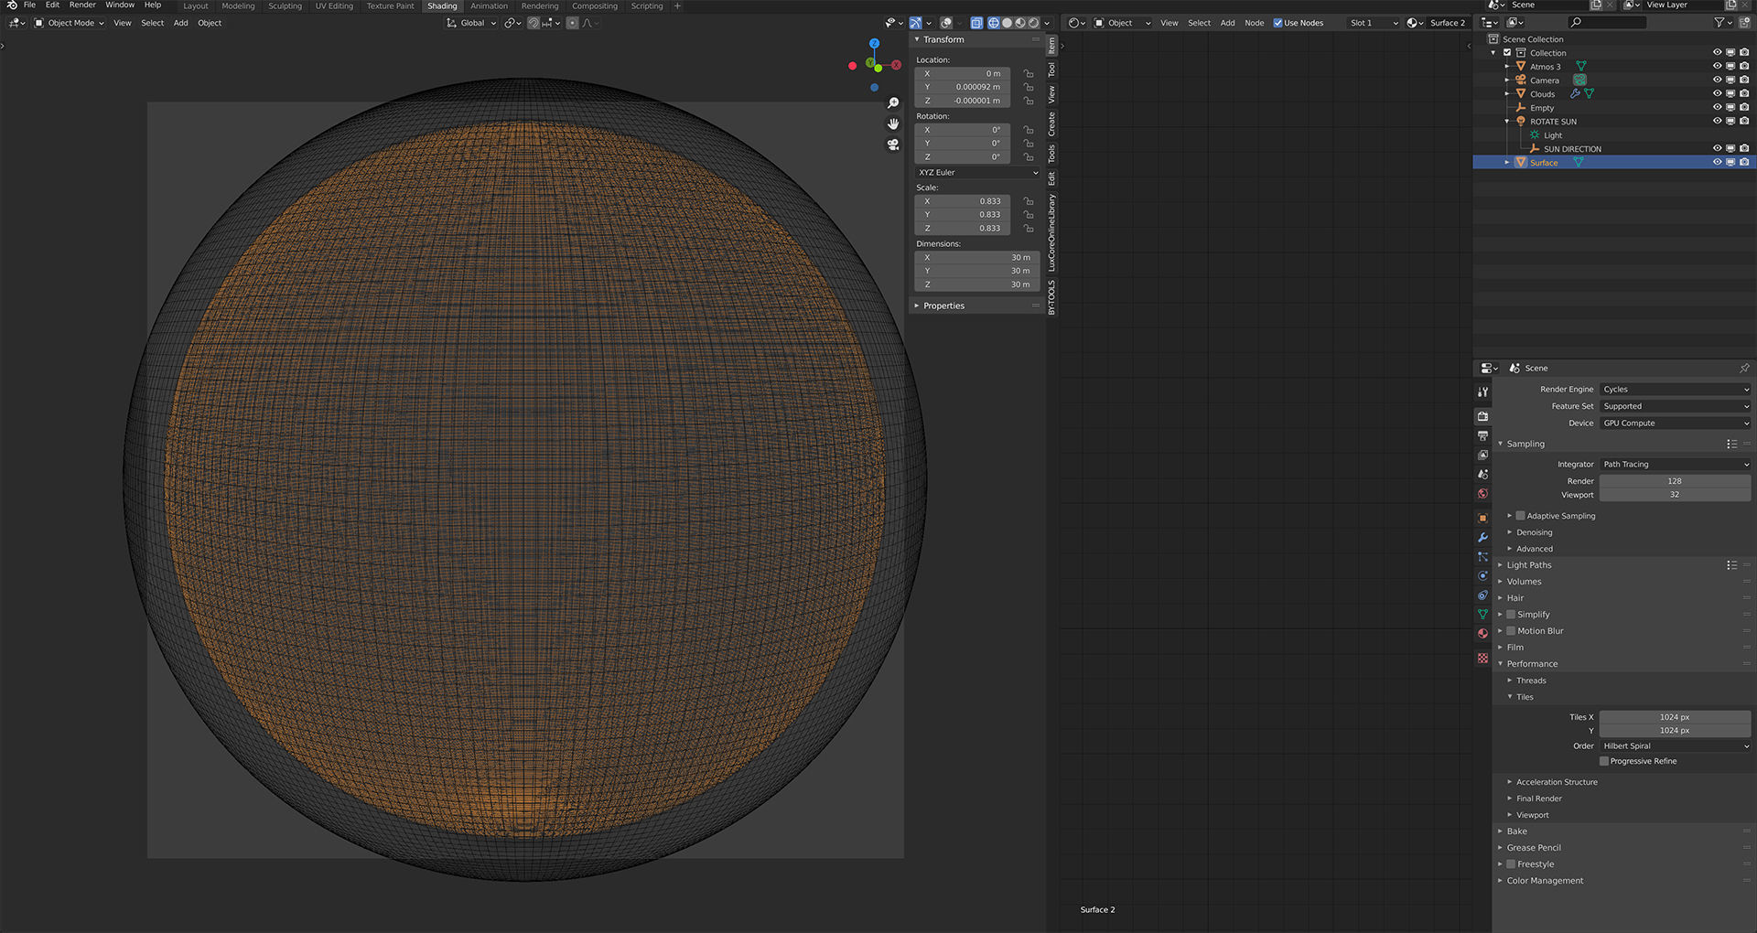Open the Physics properties tab icon
Screen dimensions: 1757x933
1482,575
